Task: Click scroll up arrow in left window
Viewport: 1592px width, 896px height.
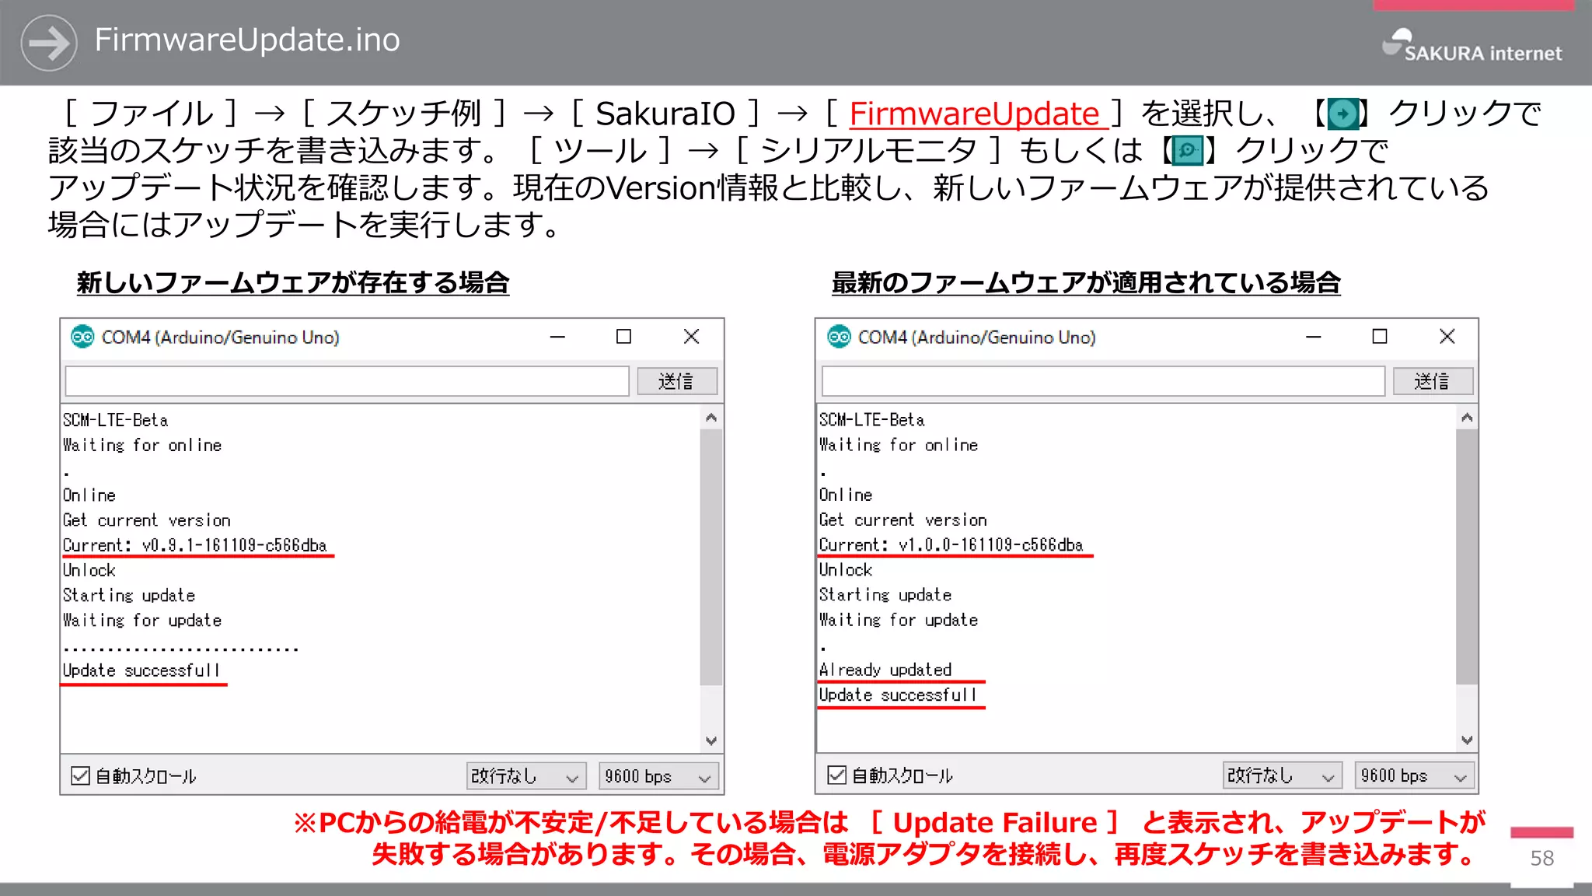Action: [711, 418]
